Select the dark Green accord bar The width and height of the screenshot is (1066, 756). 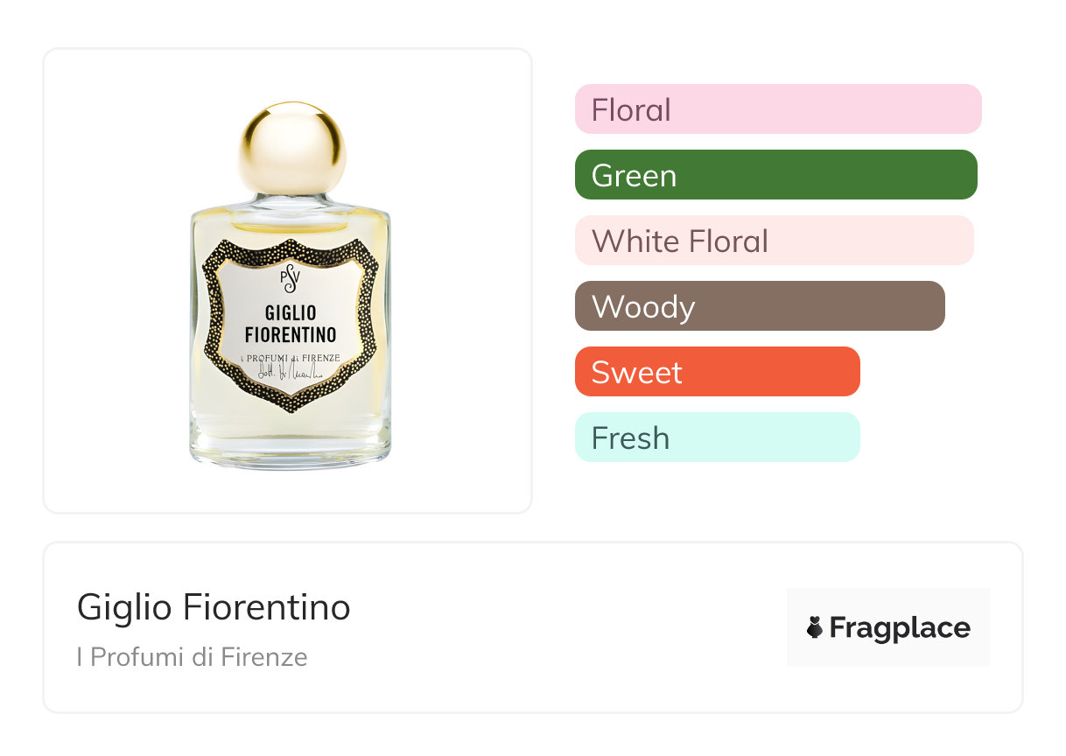pos(775,175)
